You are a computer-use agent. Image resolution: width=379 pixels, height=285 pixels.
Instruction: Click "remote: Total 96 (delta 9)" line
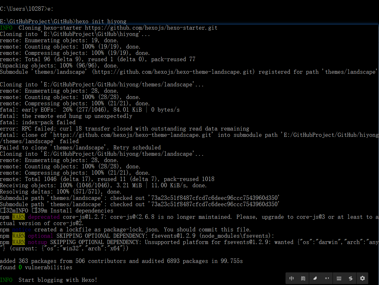[x=98, y=59]
